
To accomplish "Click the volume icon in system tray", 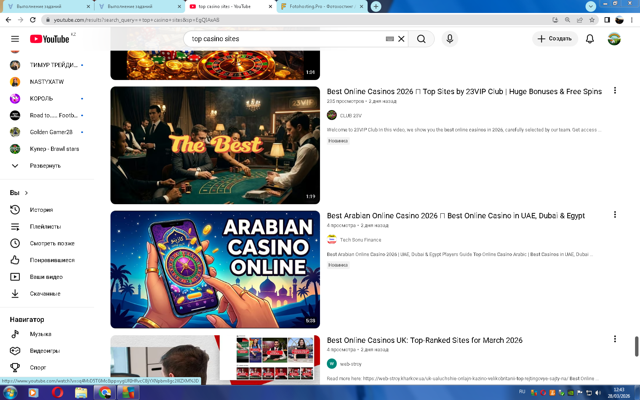I will pos(598,393).
